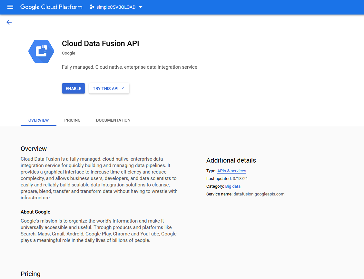
Task: Click the Pricing section heading
Action: [x=30, y=274]
